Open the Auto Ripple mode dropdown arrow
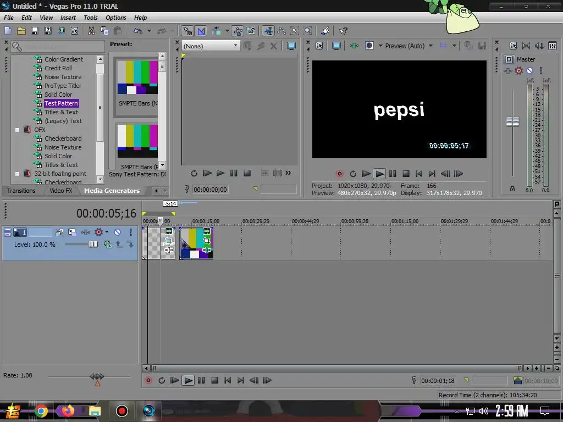 pos(227,31)
